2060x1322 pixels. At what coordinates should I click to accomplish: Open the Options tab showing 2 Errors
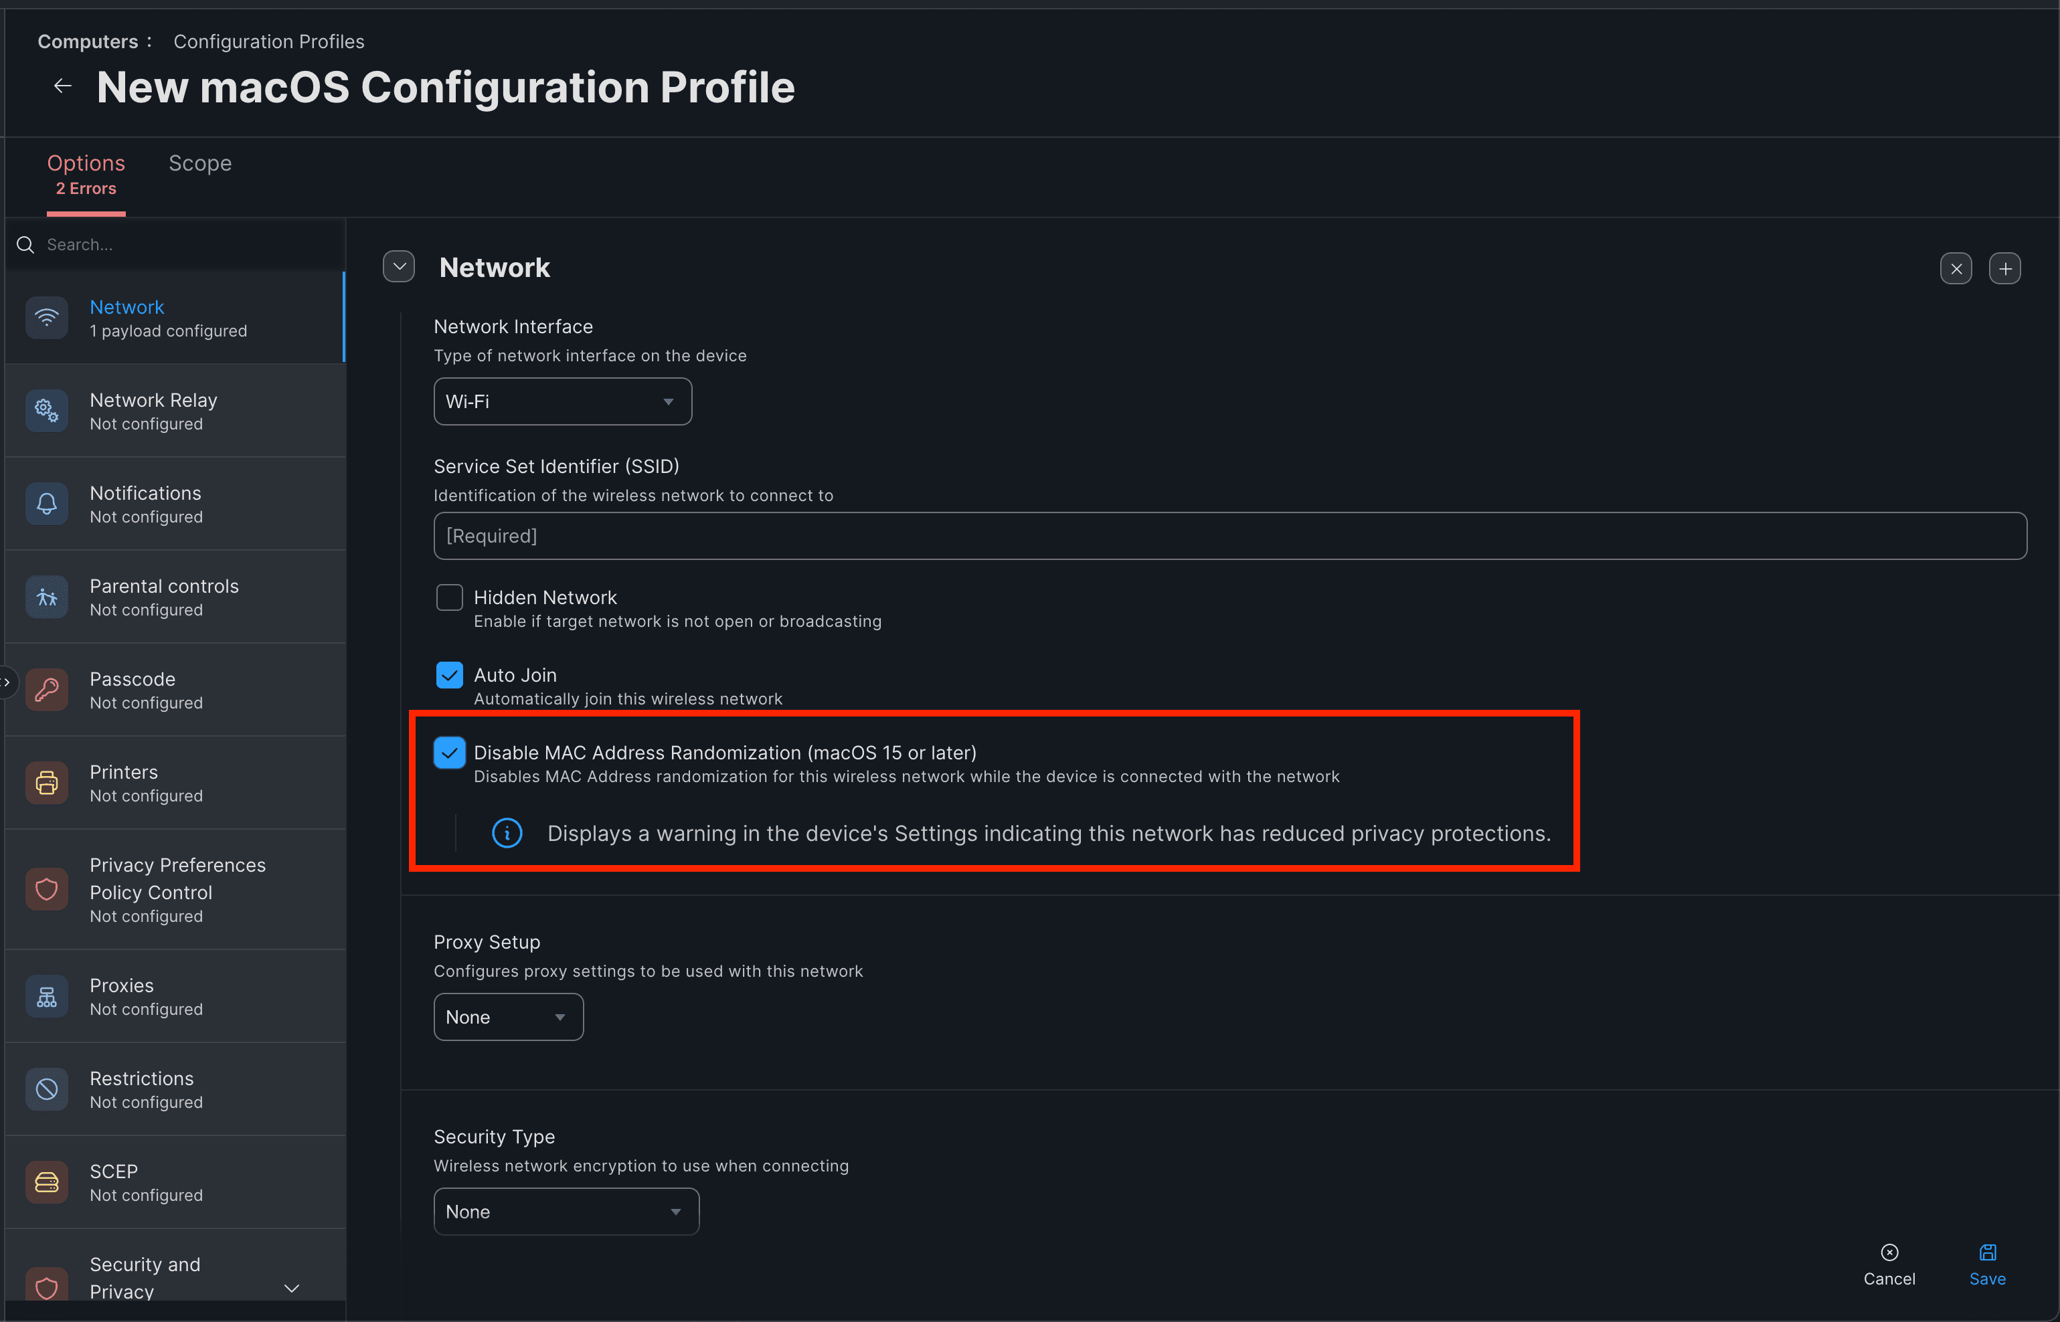pyautogui.click(x=85, y=172)
